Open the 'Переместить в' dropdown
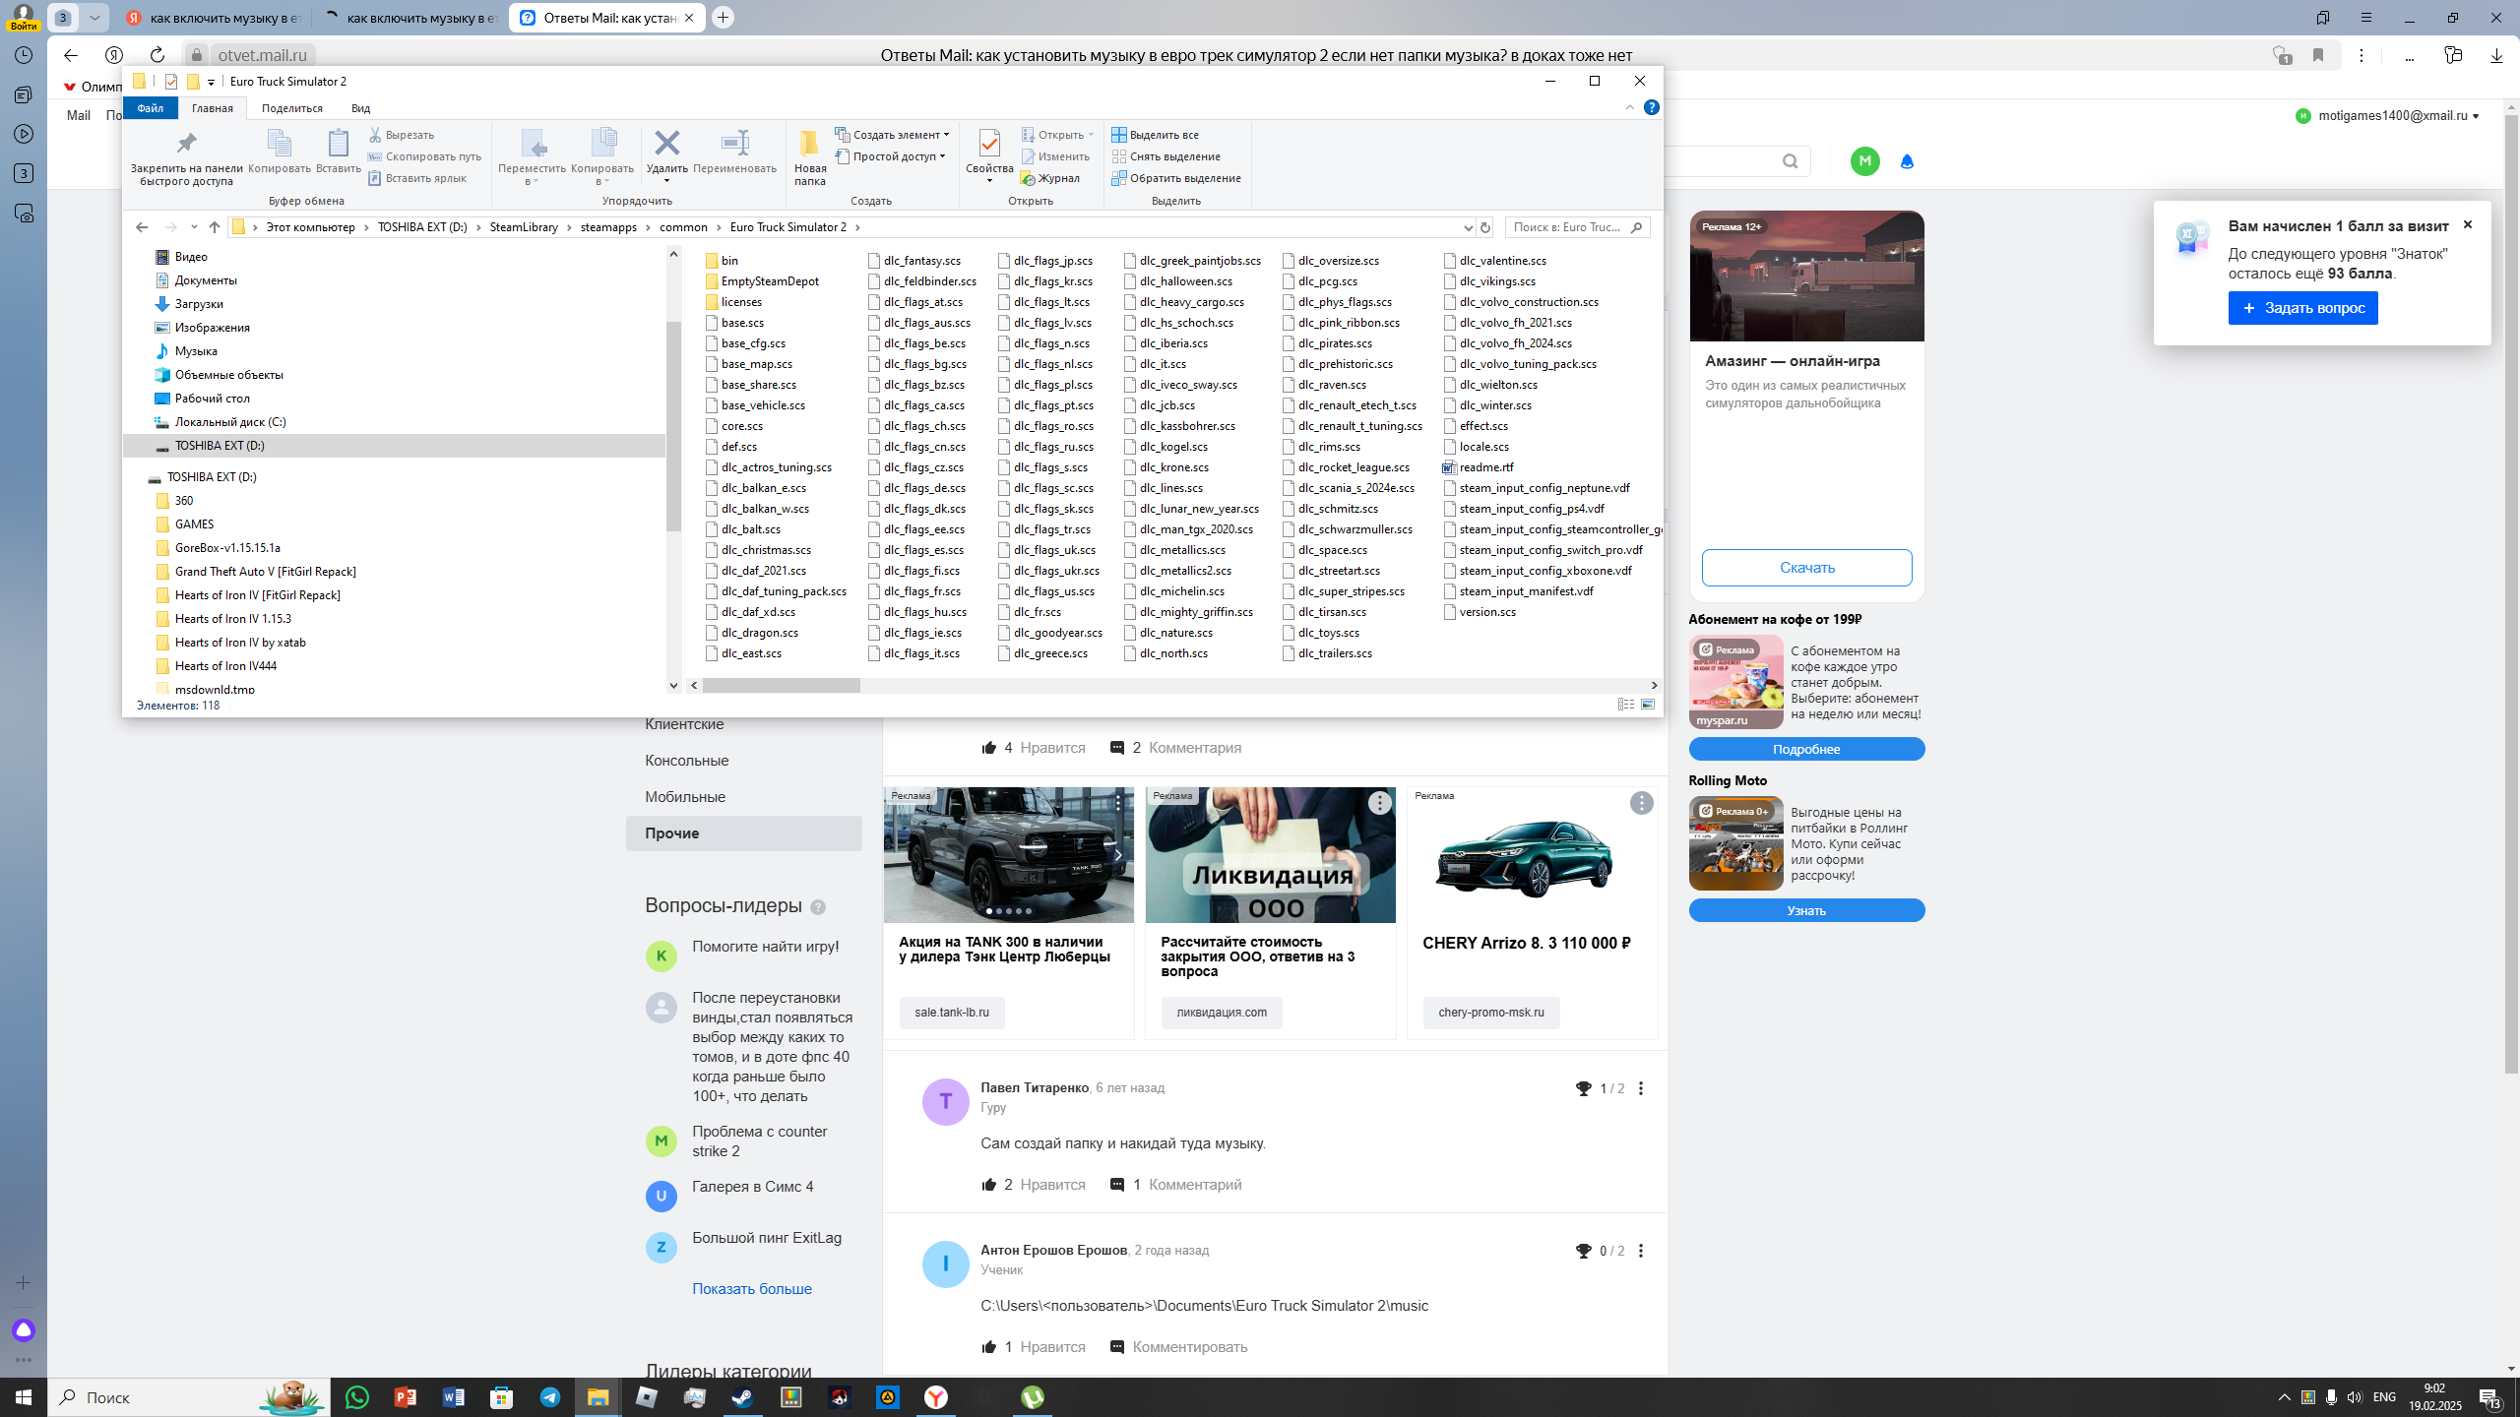The height and width of the screenshot is (1417, 2520). pyautogui.click(x=533, y=157)
